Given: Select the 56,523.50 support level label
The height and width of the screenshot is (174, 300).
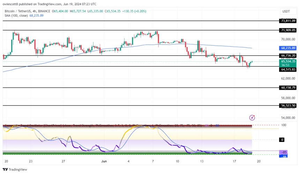Looking at the screenshot, I should pos(288,105).
